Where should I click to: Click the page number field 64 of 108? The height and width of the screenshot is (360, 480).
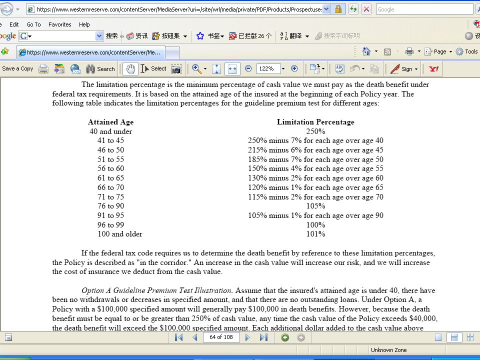point(221,337)
